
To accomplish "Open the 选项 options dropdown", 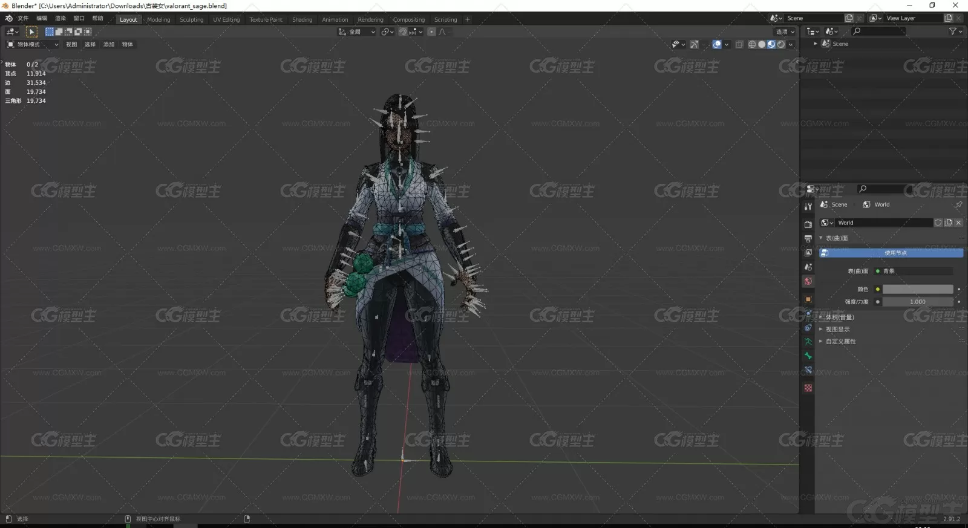I will (x=785, y=31).
